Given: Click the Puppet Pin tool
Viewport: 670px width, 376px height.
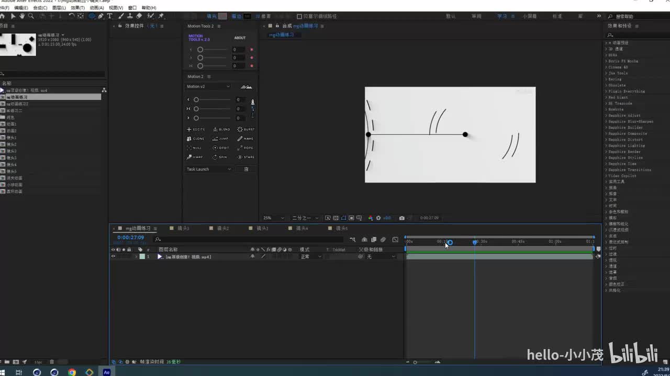Looking at the screenshot, I should pos(161,16).
